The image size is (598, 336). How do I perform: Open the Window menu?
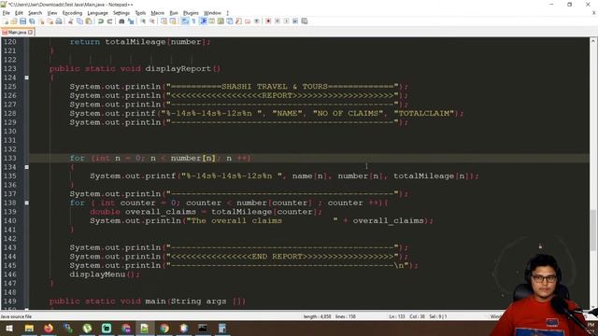(212, 13)
